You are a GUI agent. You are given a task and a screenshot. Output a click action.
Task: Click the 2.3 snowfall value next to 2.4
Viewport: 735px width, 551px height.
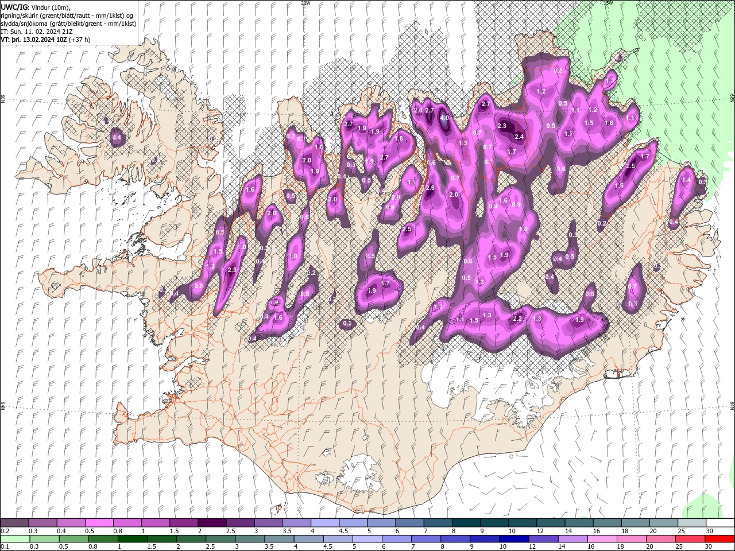coord(502,126)
